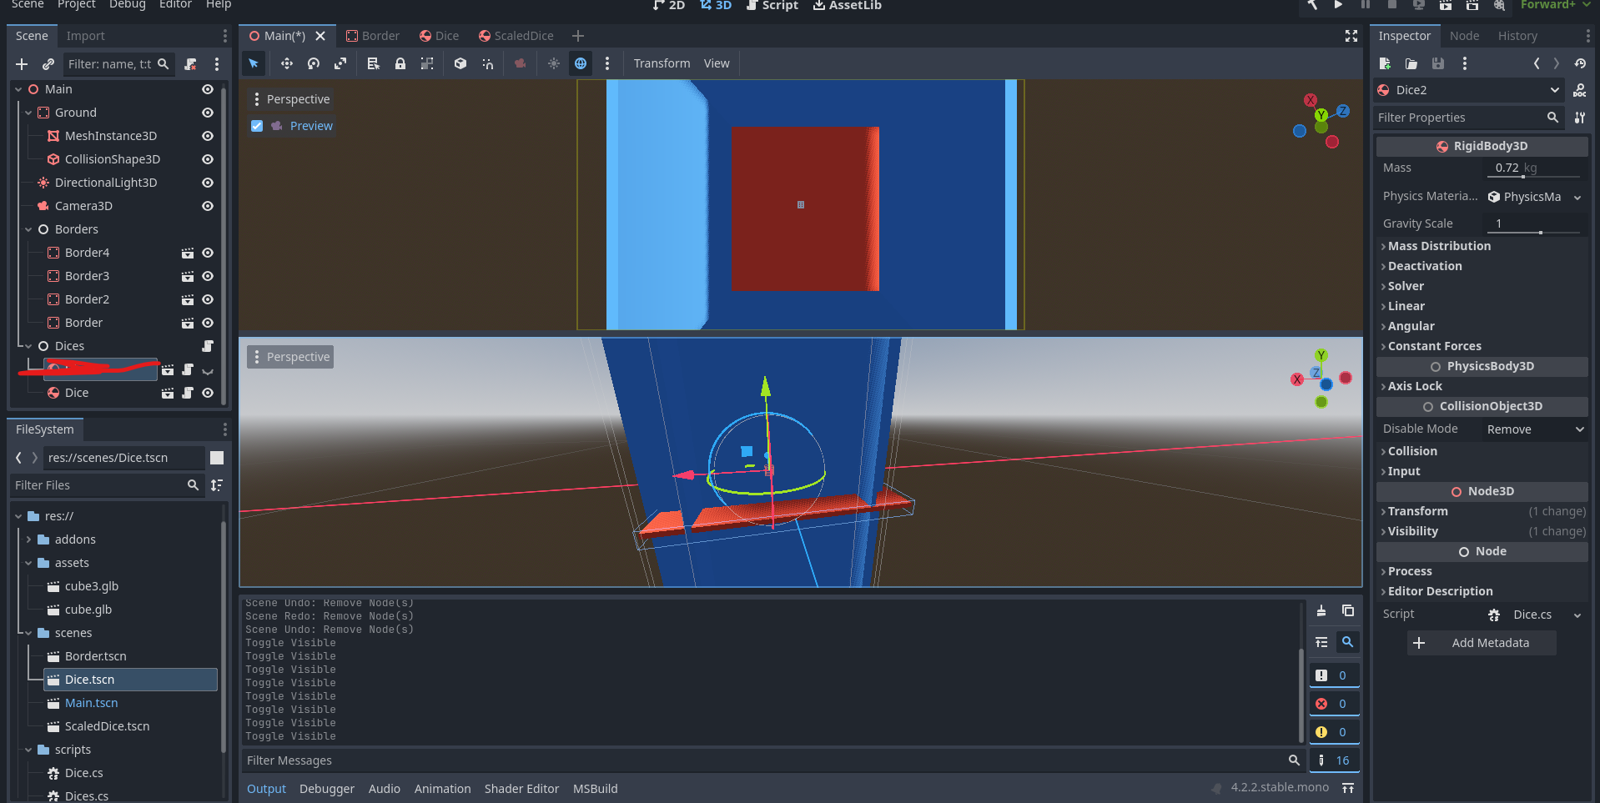Toggle the distraction-free mode icon
This screenshot has height=803, width=1600.
(1351, 36)
